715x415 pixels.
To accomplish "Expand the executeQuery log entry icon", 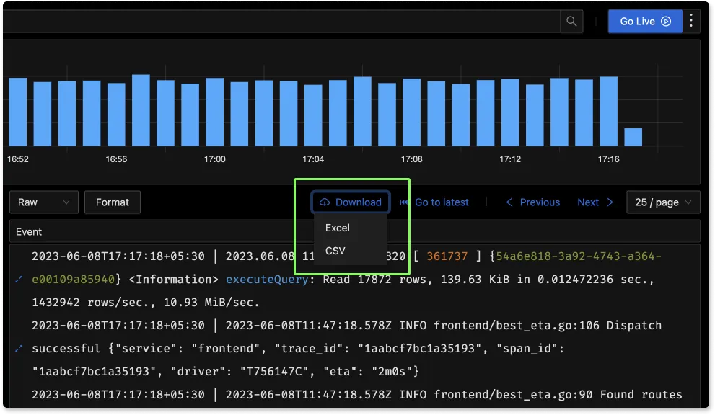I will click(19, 280).
